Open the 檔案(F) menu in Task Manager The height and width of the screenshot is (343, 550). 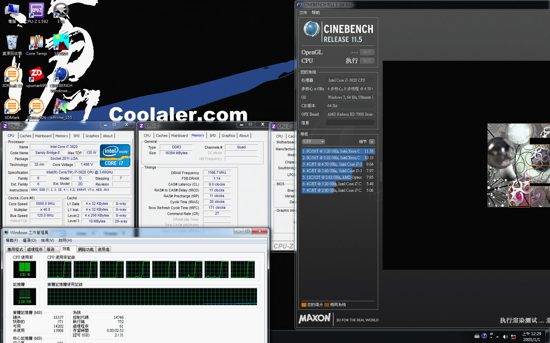point(12,240)
